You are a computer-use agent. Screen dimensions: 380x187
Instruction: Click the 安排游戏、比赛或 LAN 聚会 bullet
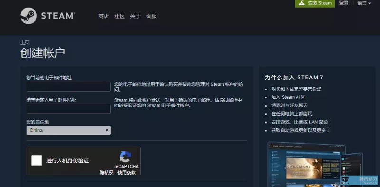coord(300,122)
